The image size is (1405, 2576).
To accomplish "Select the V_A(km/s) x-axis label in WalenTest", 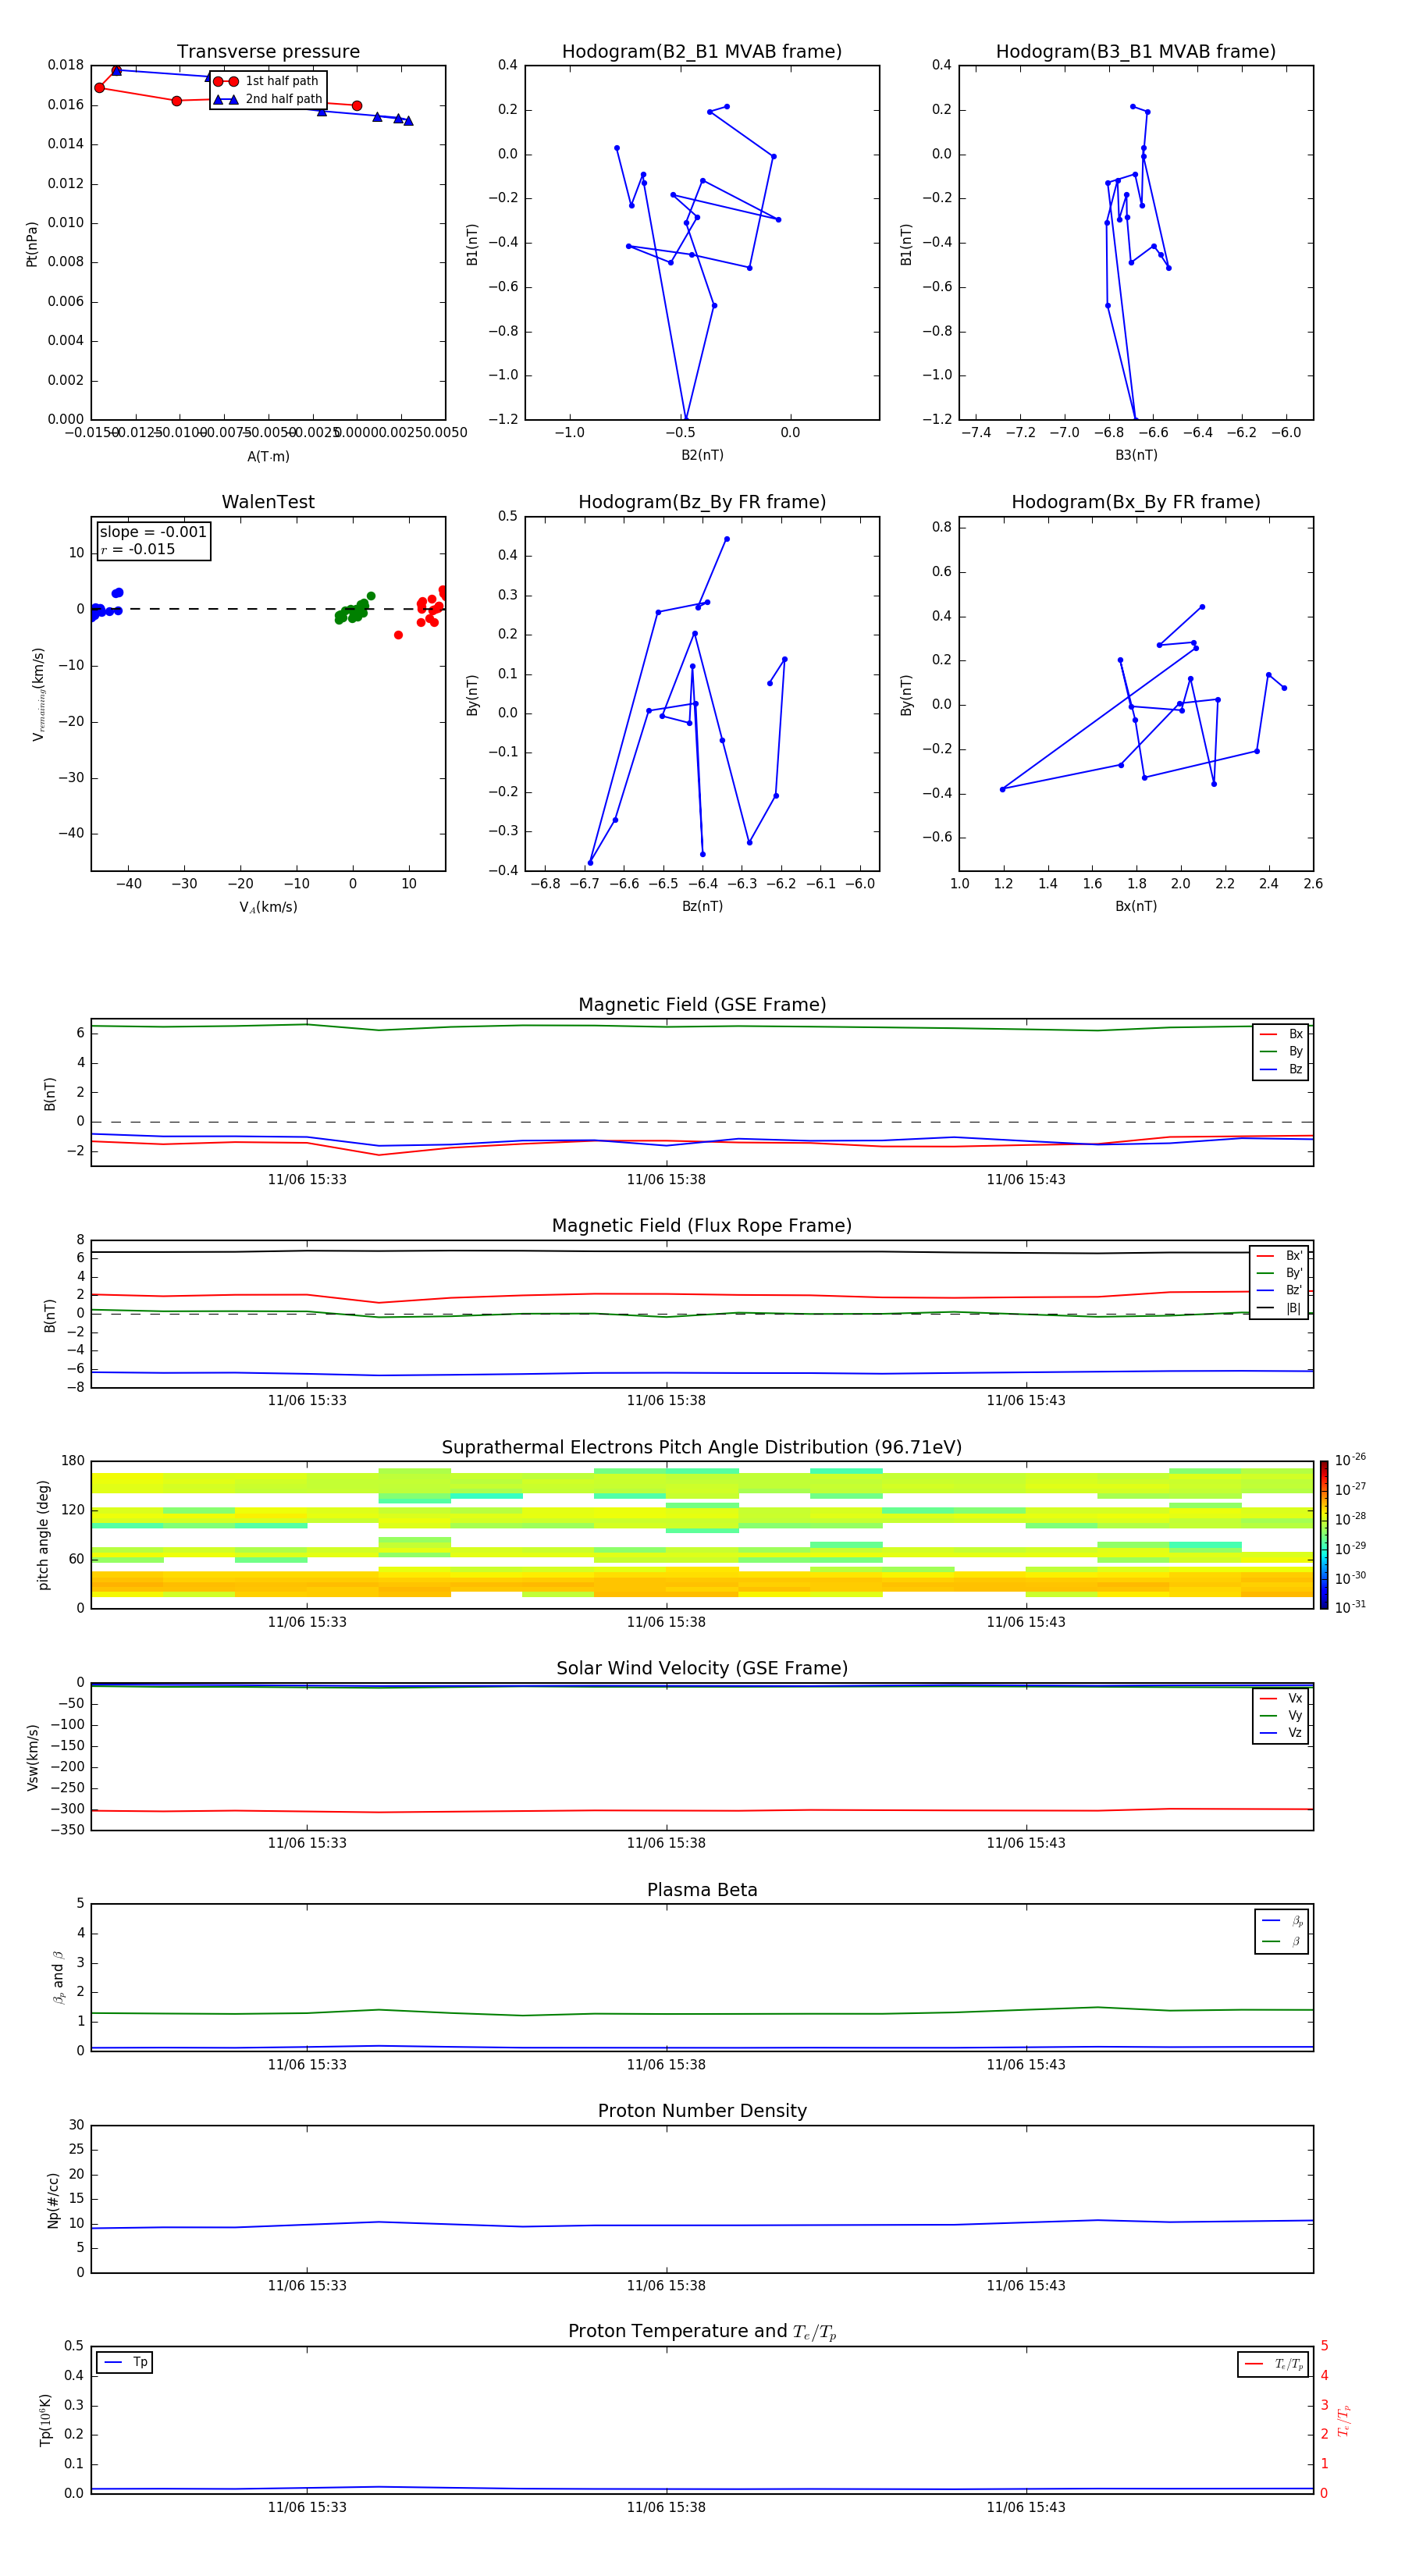I will tap(268, 907).
